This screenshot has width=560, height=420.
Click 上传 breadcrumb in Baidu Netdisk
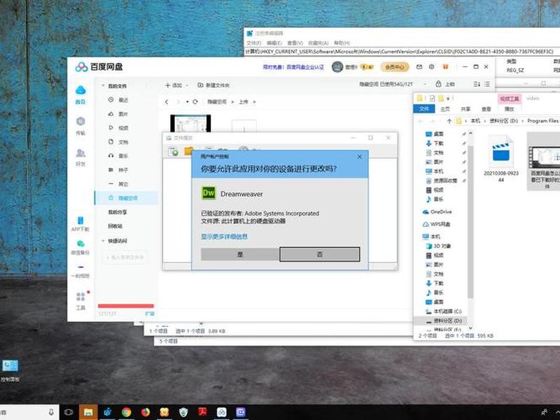point(243,101)
